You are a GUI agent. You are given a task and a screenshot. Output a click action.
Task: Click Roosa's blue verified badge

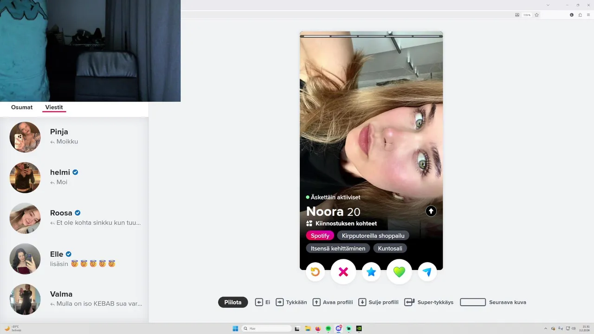[77, 213]
